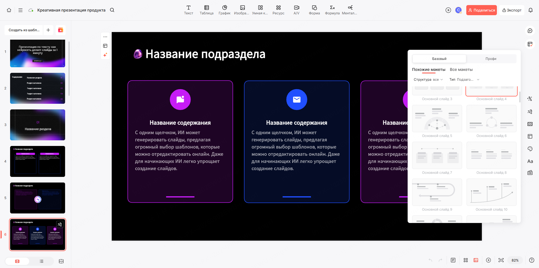Open the theme palette panel in right sidebar

(x=530, y=149)
